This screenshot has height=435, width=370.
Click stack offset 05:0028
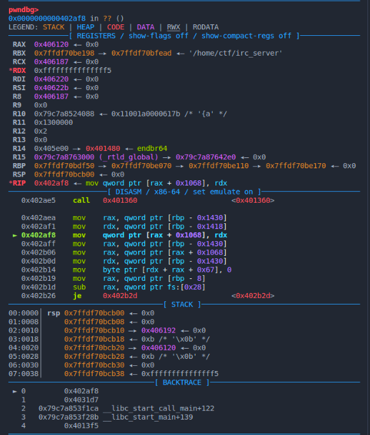24,356
